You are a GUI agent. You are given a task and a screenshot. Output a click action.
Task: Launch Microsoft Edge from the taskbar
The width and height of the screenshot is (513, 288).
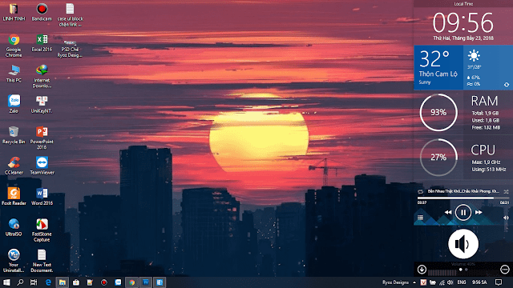(48, 282)
